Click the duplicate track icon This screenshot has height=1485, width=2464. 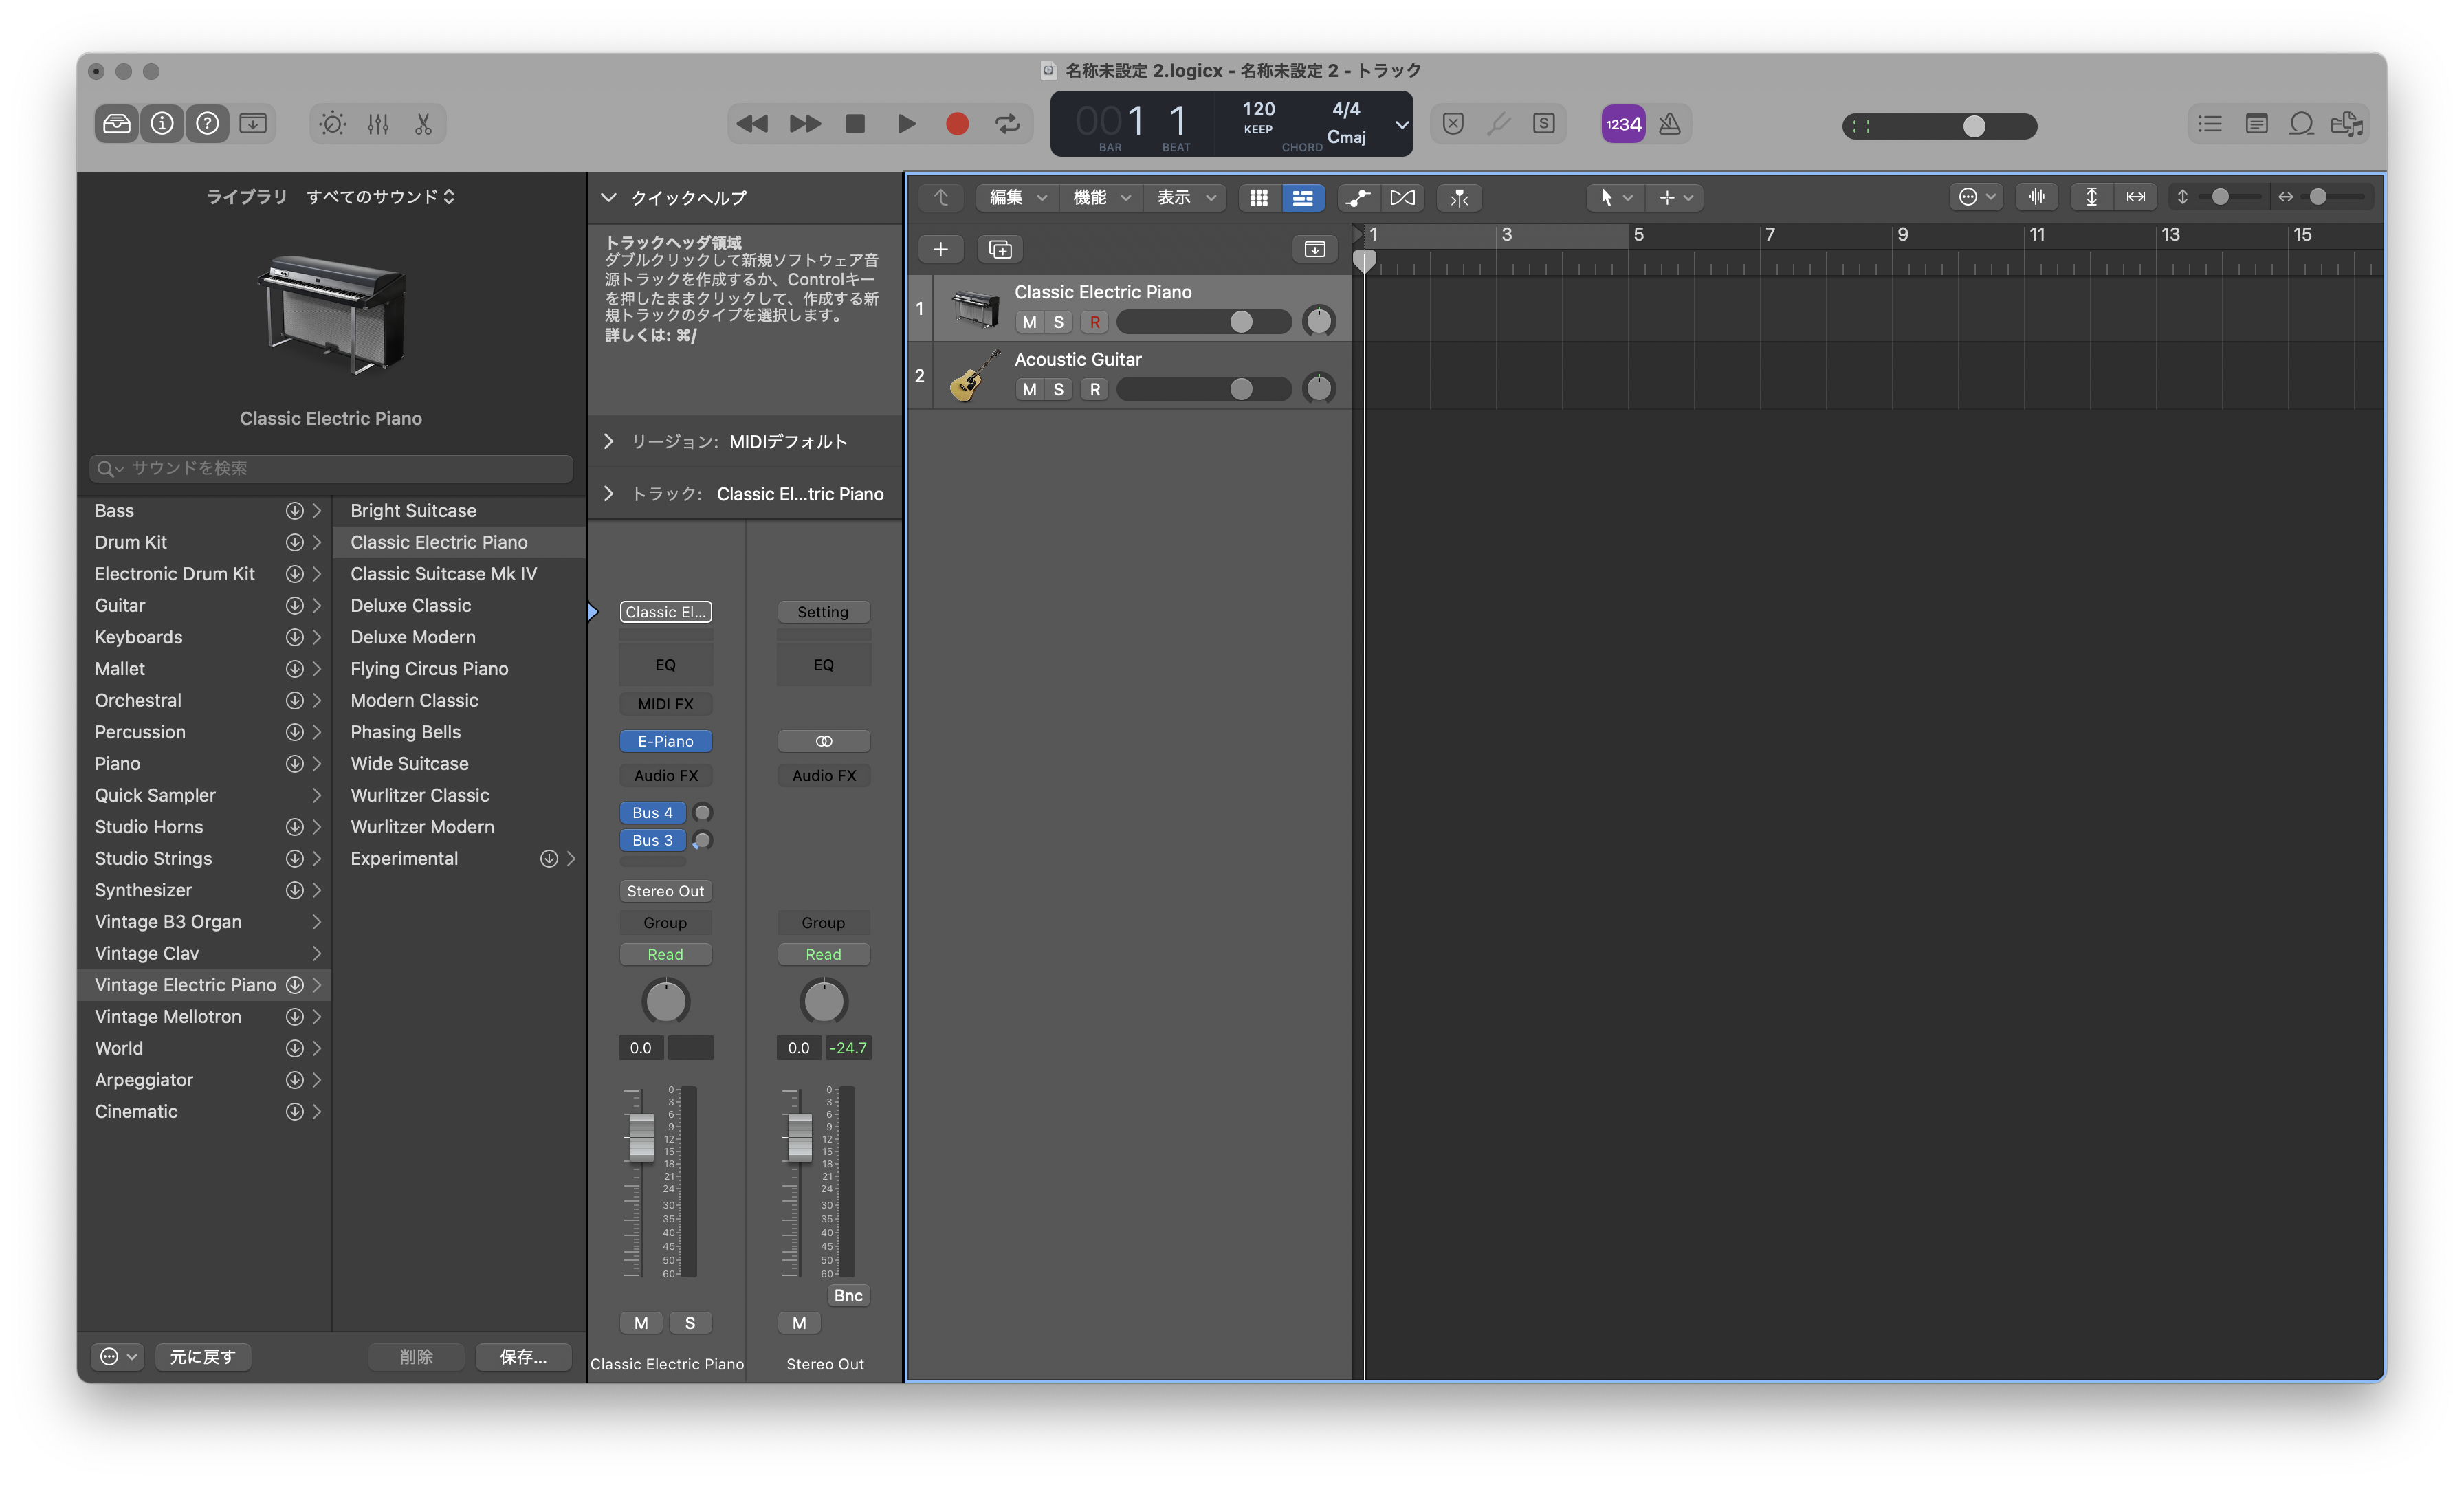click(1000, 249)
